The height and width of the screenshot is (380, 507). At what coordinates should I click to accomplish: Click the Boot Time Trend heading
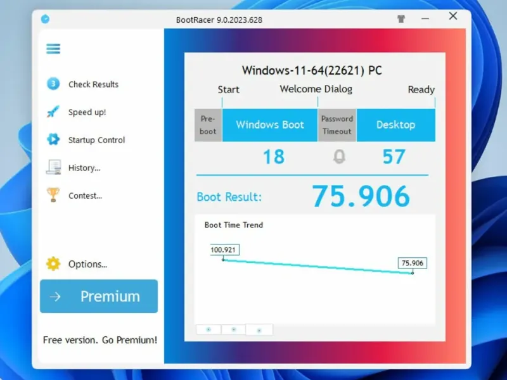pyautogui.click(x=234, y=225)
